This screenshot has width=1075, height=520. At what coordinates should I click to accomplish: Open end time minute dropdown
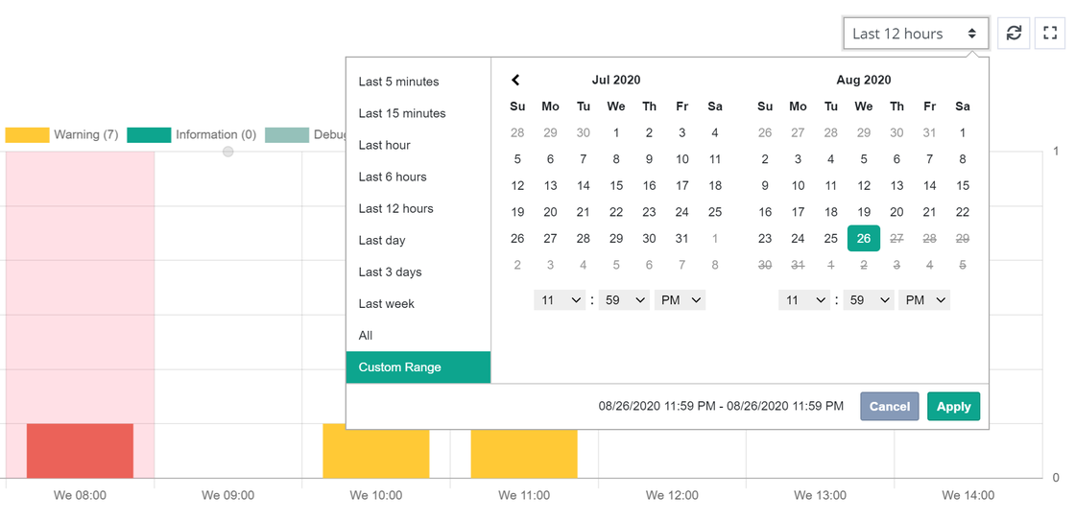pyautogui.click(x=869, y=300)
